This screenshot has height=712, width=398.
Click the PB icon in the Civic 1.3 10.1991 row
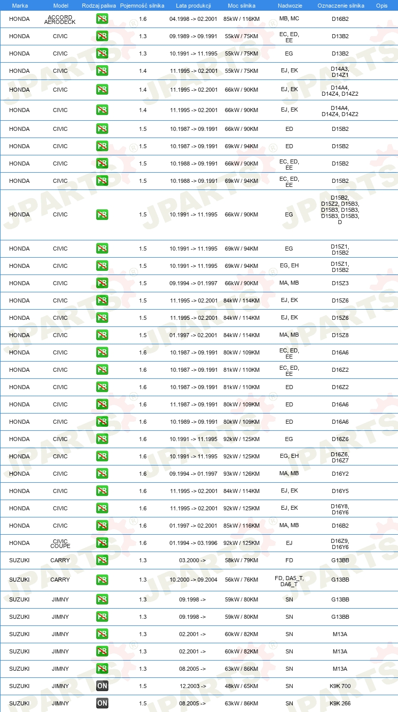click(x=102, y=53)
